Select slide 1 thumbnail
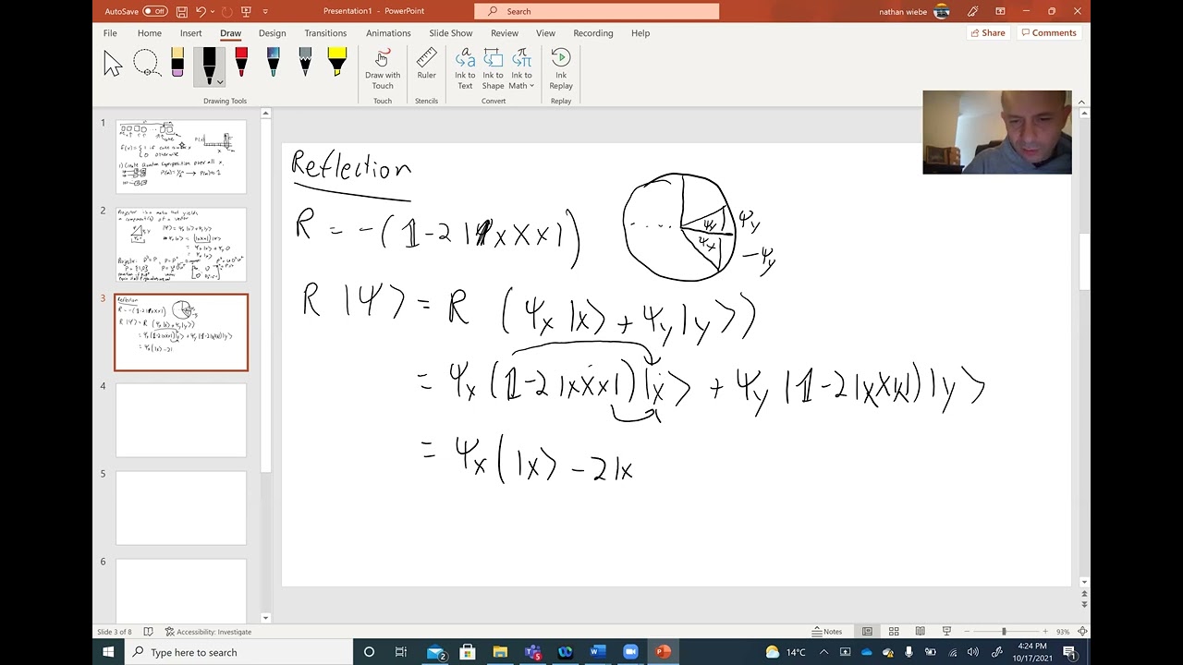Screen dimensions: 1183x665 pyautogui.click(x=181, y=157)
